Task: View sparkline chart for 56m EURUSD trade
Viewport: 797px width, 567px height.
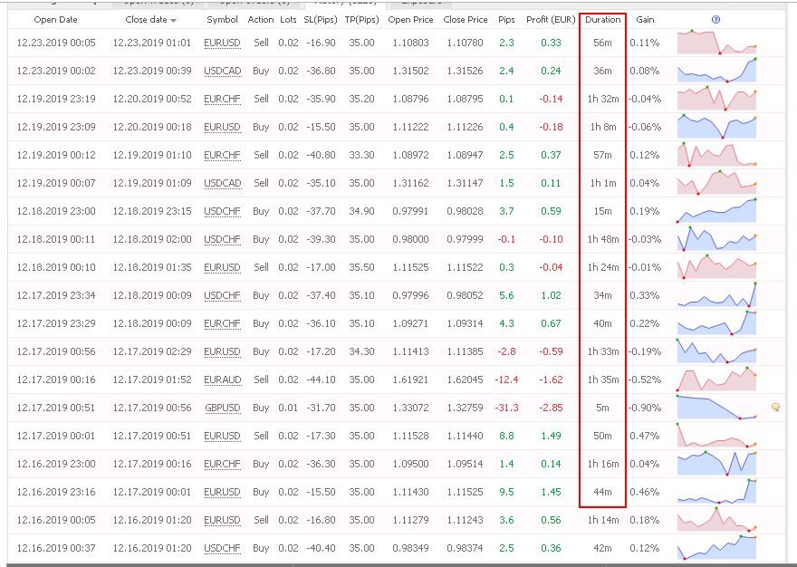Action: click(x=716, y=43)
